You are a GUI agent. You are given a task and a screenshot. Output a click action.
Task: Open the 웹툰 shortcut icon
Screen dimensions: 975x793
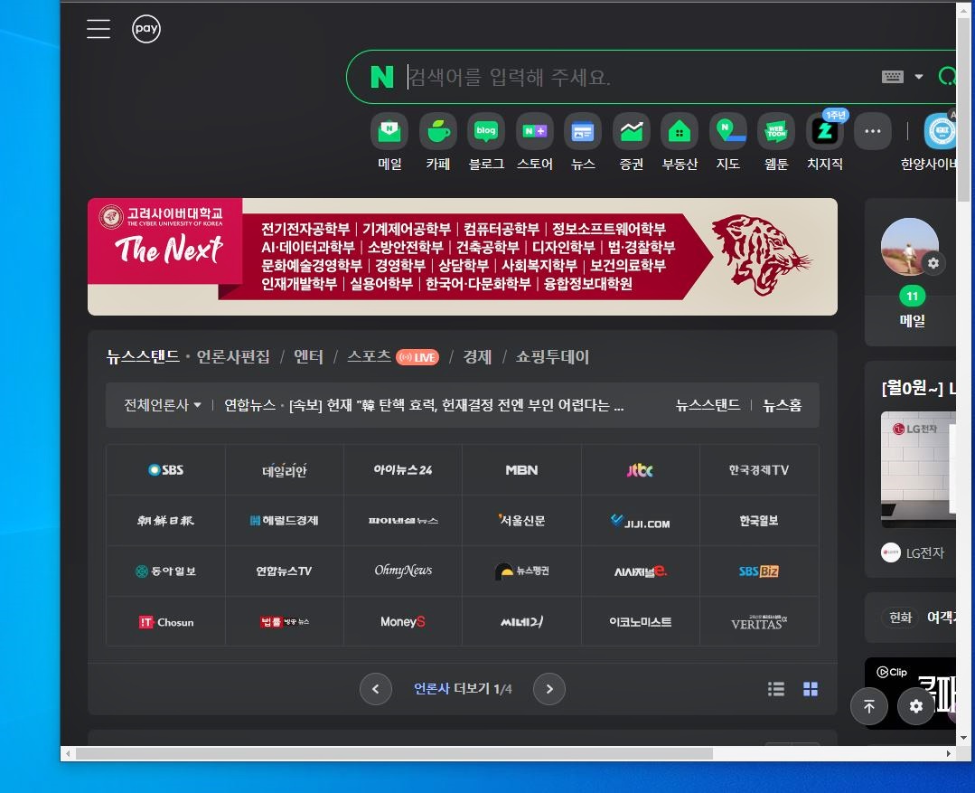point(776,131)
